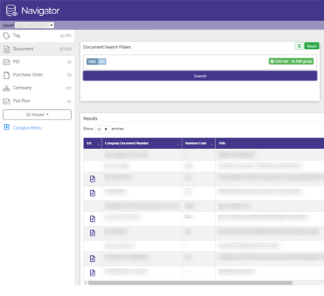Click the horizontal scrollbar under results table
324x296 pixels.
click(x=191, y=283)
